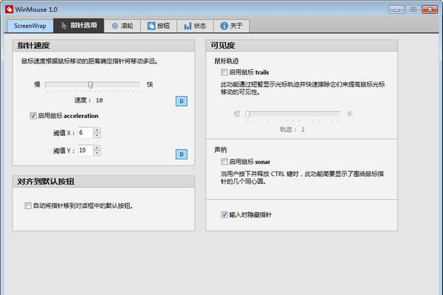
Task: Click the 阈值 Y input field
Action: [x=86, y=150]
